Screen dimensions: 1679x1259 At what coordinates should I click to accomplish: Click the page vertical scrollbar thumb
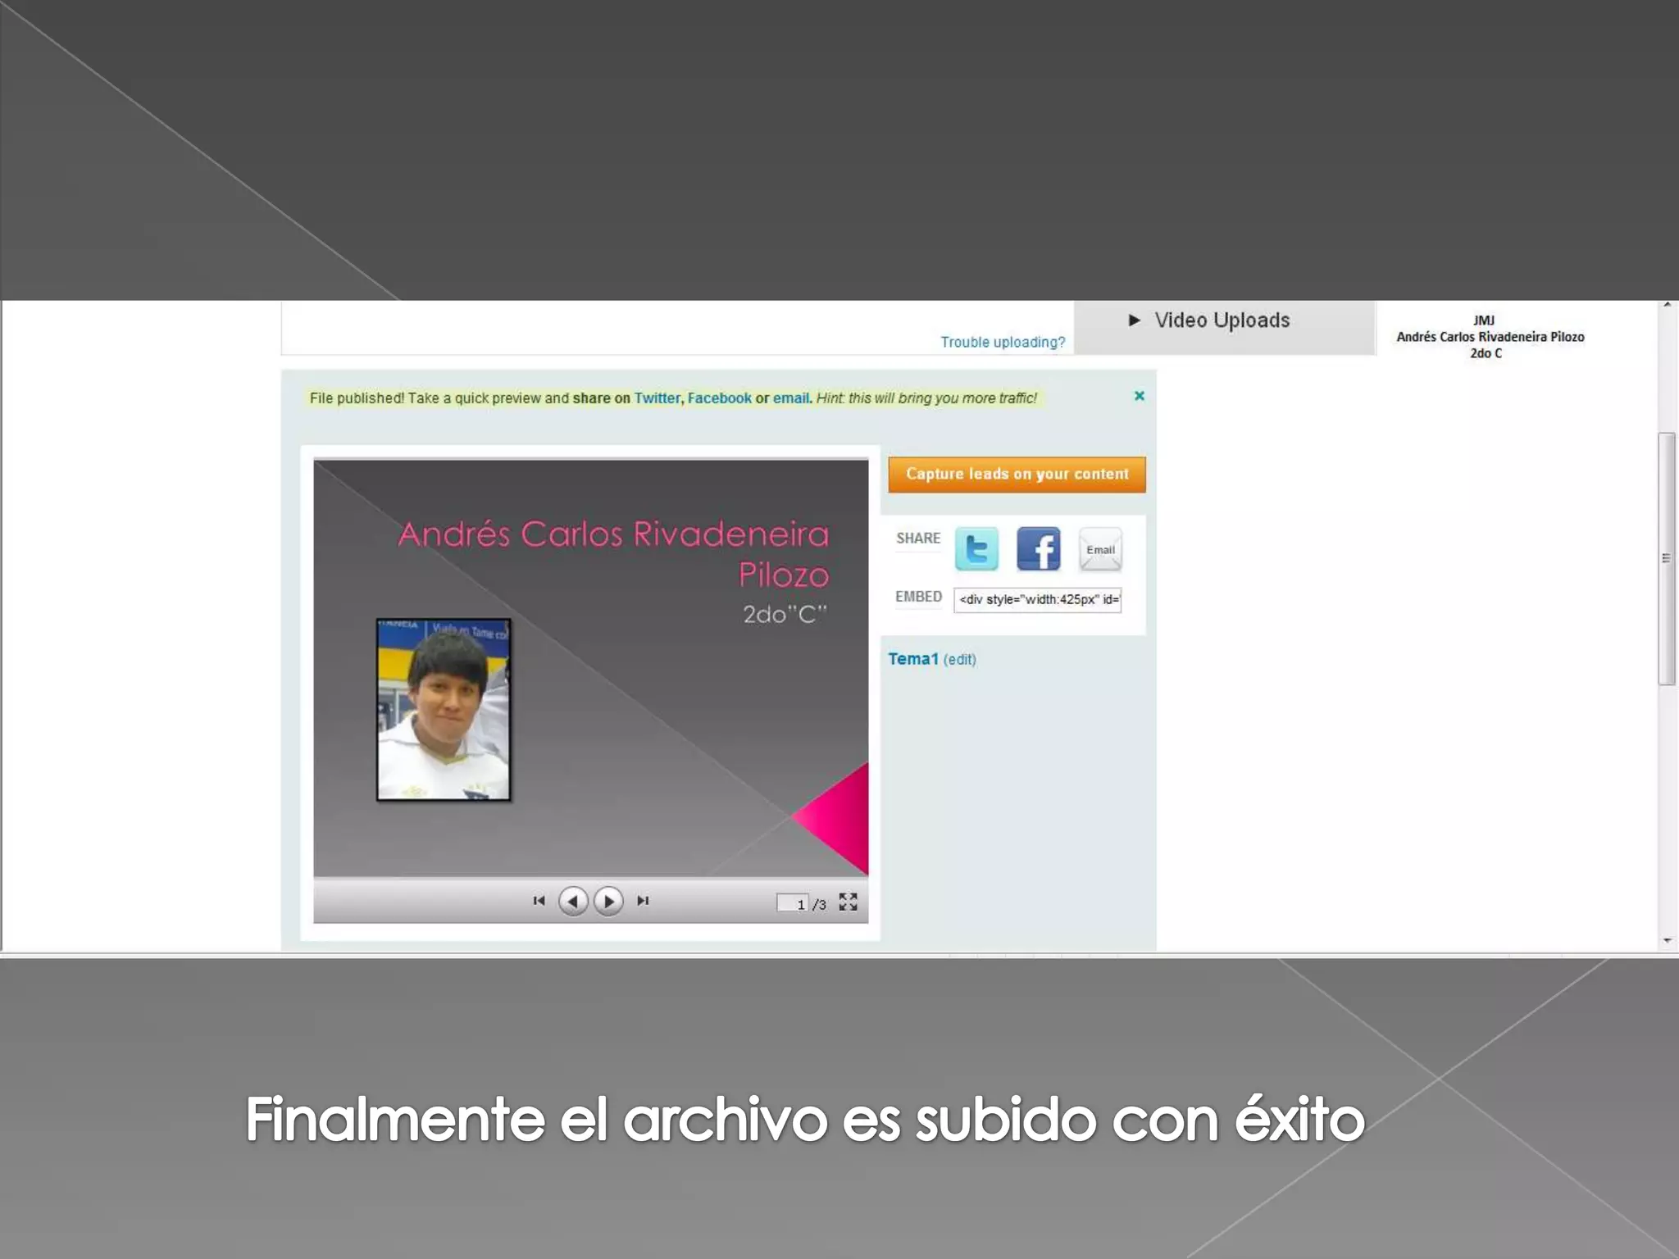pos(1666,558)
